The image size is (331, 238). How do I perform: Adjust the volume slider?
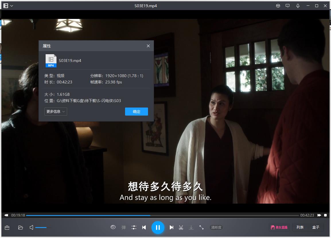(x=43, y=227)
